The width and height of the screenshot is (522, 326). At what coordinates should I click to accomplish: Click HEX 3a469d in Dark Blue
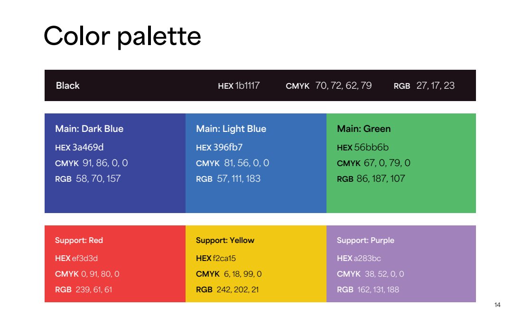[x=79, y=147]
